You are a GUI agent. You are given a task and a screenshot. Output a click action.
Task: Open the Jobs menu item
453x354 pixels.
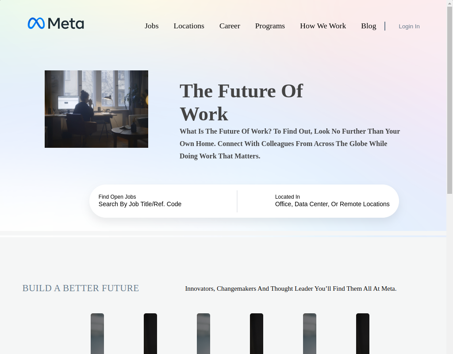pos(152,26)
